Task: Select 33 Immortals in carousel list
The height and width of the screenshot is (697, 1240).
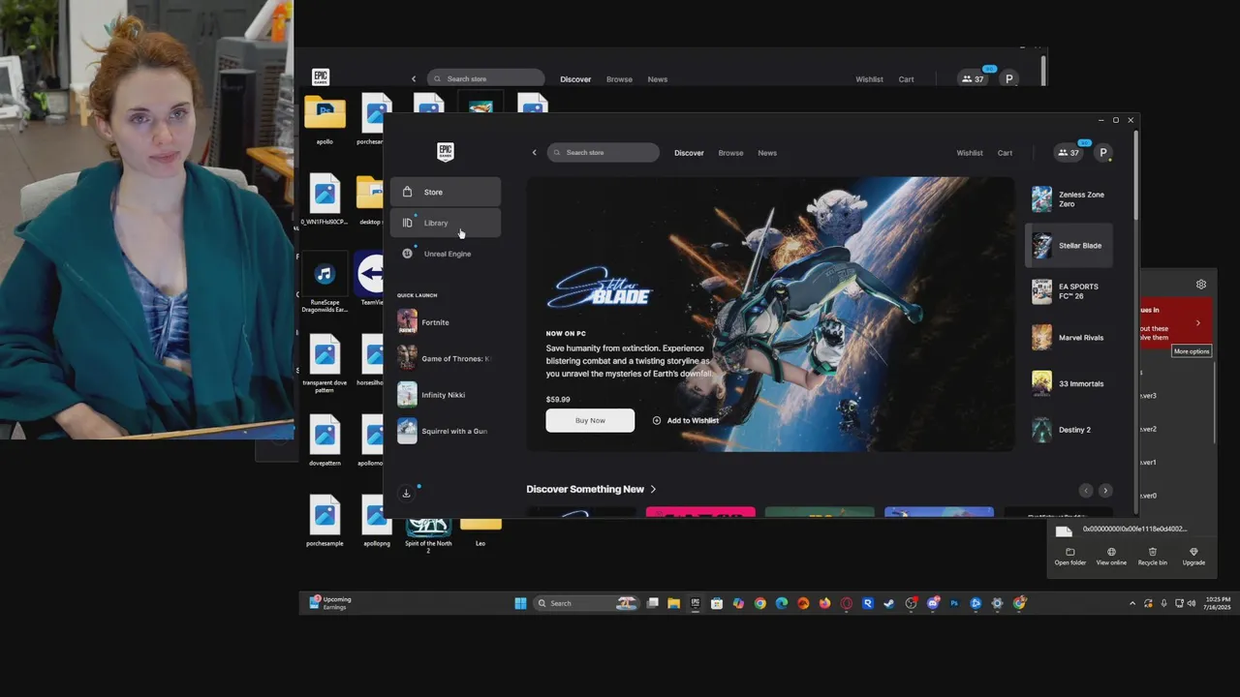Action: point(1070,383)
